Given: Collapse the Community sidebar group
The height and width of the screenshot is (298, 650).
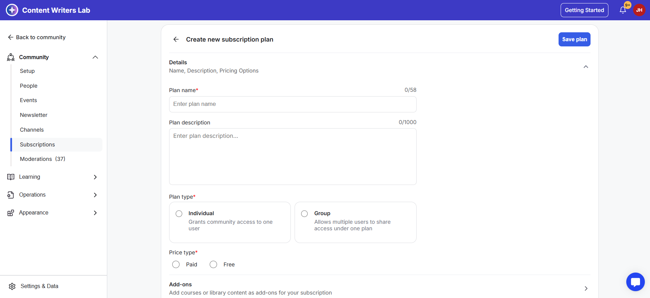Looking at the screenshot, I should pos(95,57).
